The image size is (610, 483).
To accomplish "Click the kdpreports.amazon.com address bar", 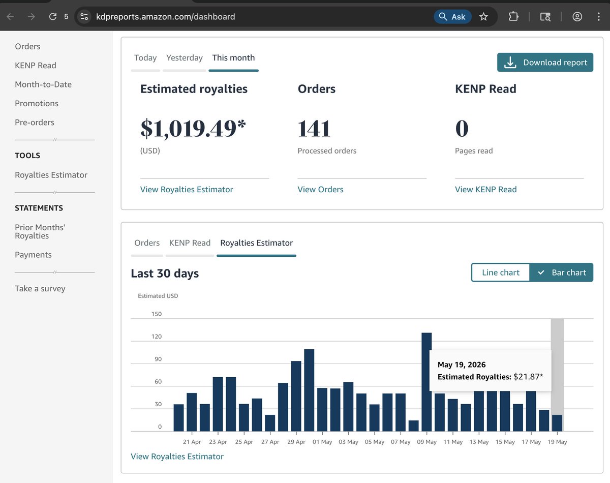I will tap(165, 17).
